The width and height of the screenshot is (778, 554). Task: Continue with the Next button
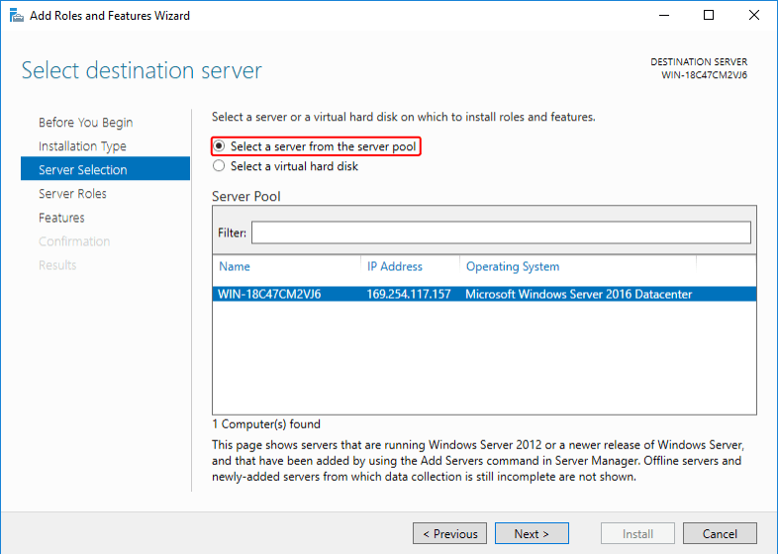[x=532, y=533]
